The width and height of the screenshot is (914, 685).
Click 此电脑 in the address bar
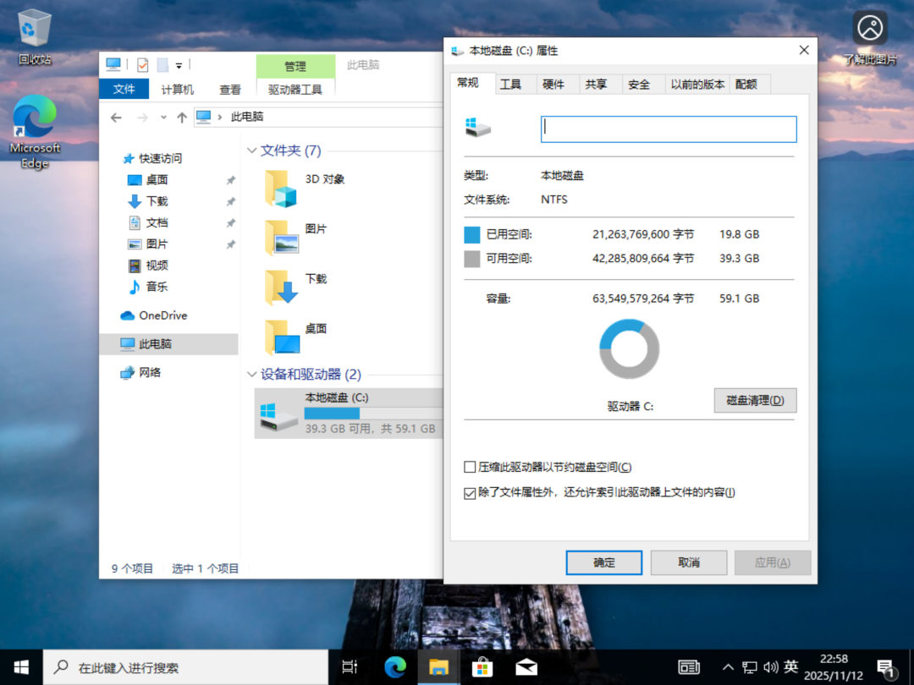point(247,117)
